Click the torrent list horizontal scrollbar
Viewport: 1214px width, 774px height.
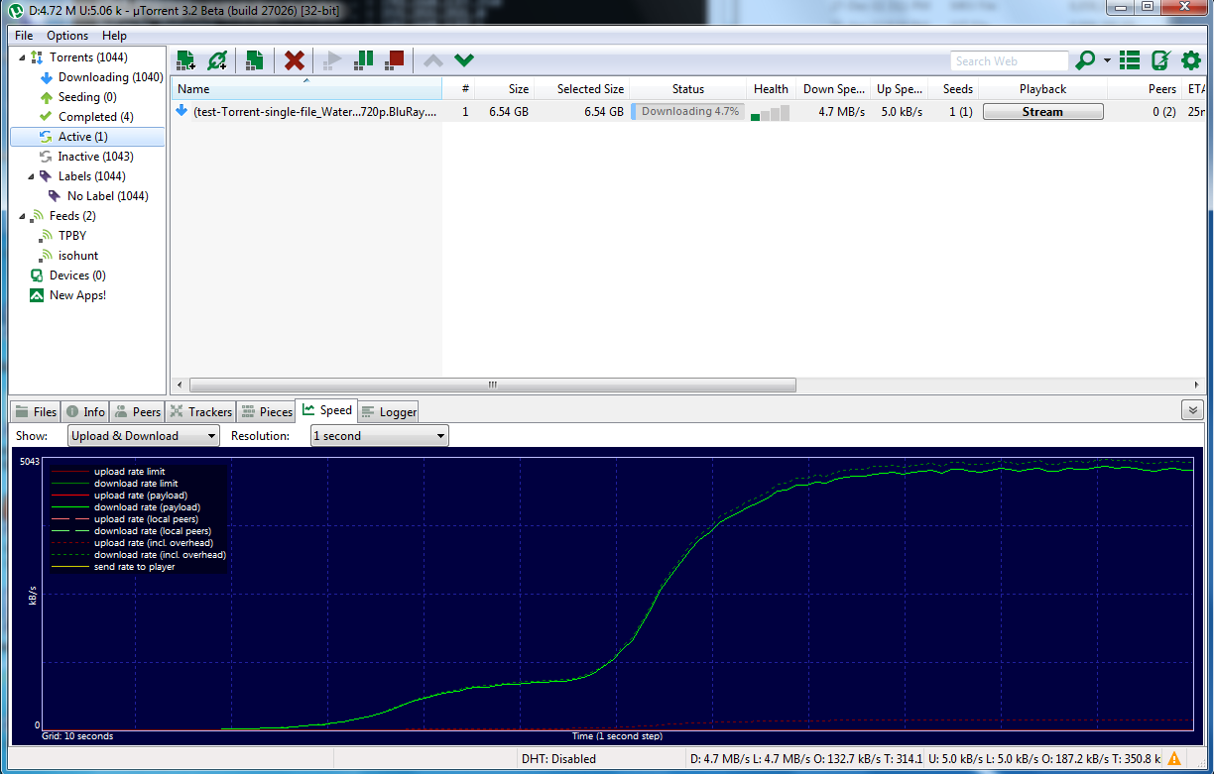(x=493, y=385)
